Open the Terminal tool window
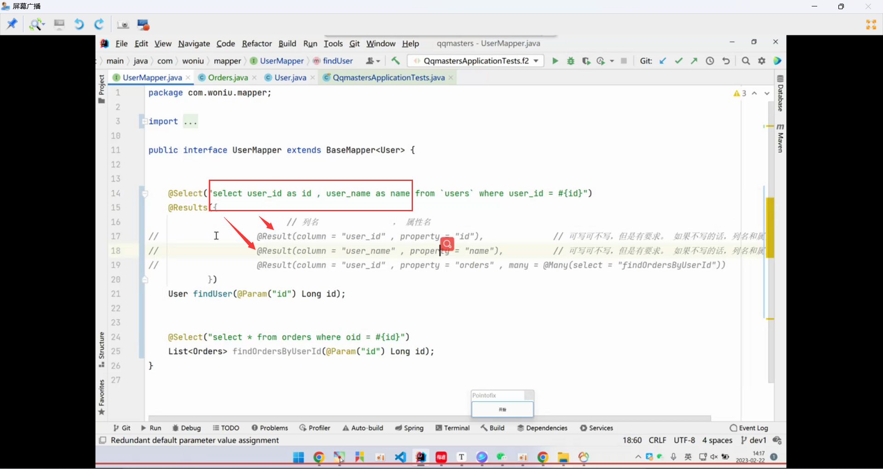This screenshot has height=469, width=883. pyautogui.click(x=453, y=428)
